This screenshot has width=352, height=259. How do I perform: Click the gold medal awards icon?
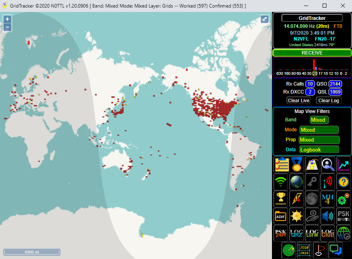pos(297,164)
